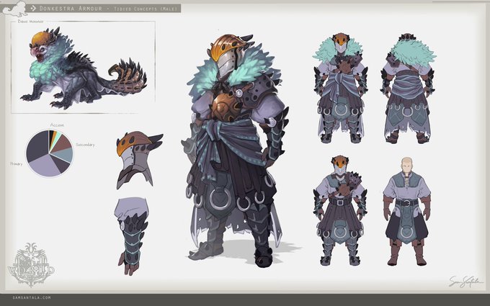Select the back view armour figure

[x=408, y=89]
